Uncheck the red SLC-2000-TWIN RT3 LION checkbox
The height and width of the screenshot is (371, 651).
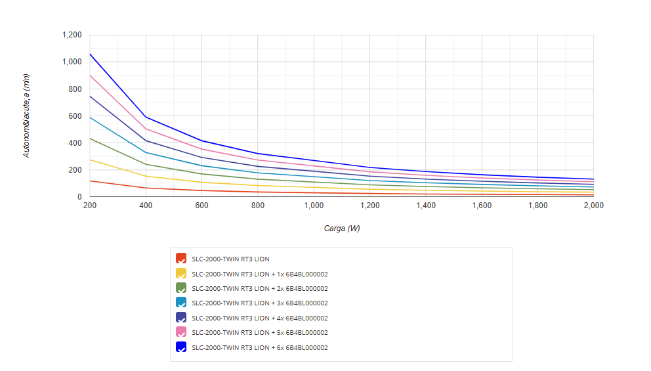click(181, 259)
